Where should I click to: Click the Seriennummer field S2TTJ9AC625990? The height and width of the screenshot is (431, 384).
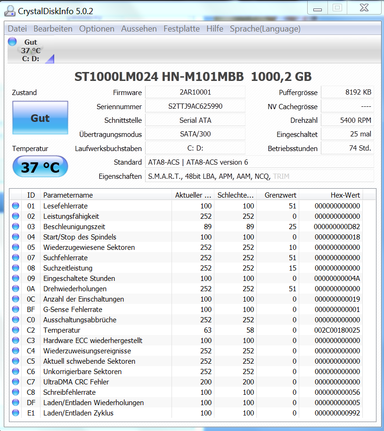(195, 106)
